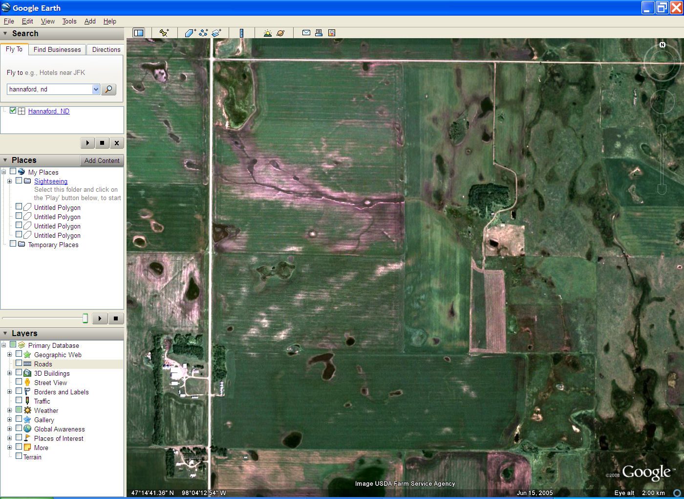Uncheck the Hannaford, ND result checkbox

pyautogui.click(x=13, y=111)
